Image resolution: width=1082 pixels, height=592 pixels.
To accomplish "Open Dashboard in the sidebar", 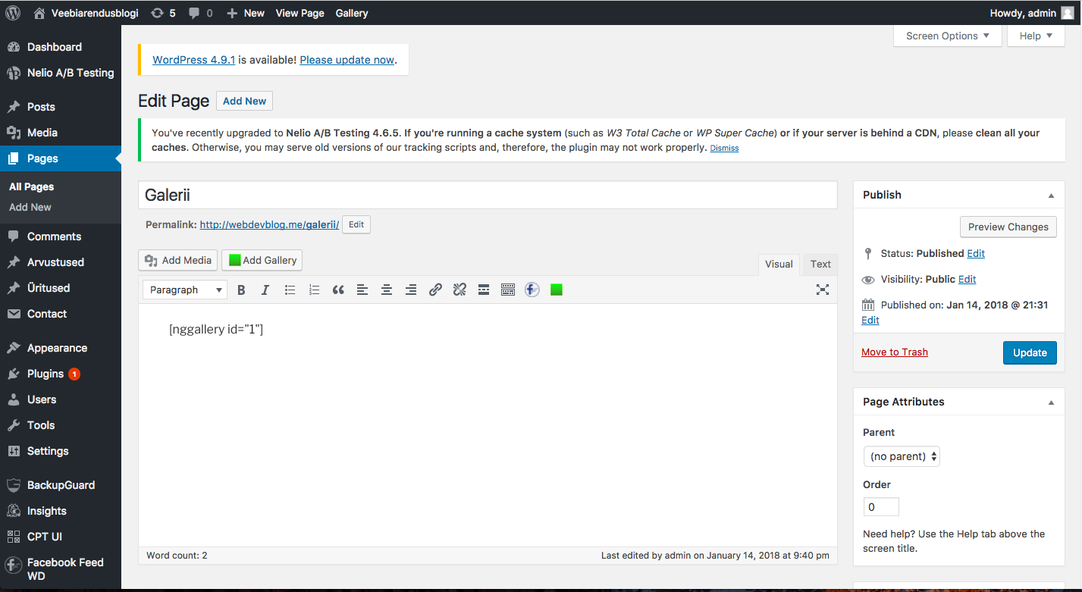I will click(x=61, y=47).
